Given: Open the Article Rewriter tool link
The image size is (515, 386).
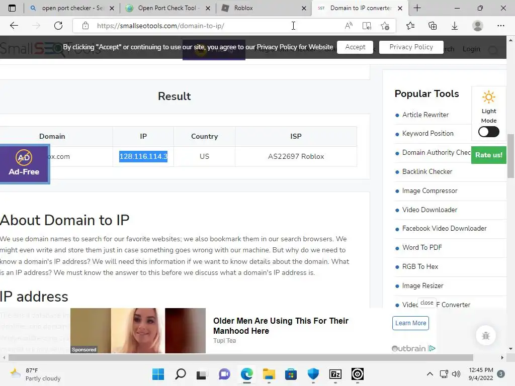Looking at the screenshot, I should pos(425,115).
